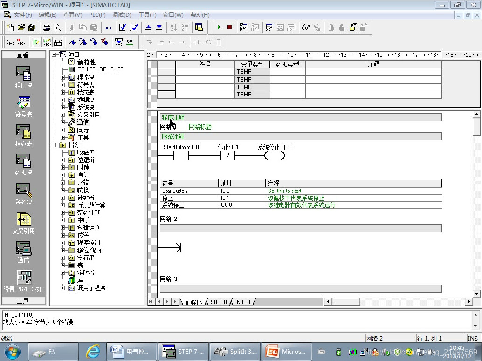Insert coil from LAD toolbar
The image size is (482, 361).
(208, 42)
